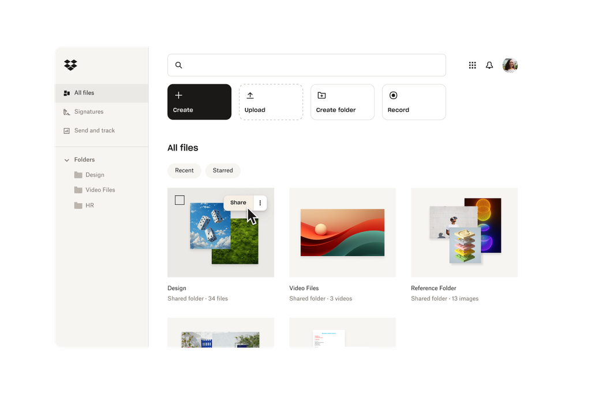This screenshot has height=394, width=591.
Task: Check the Design folder selection checkbox
Action: (x=179, y=200)
